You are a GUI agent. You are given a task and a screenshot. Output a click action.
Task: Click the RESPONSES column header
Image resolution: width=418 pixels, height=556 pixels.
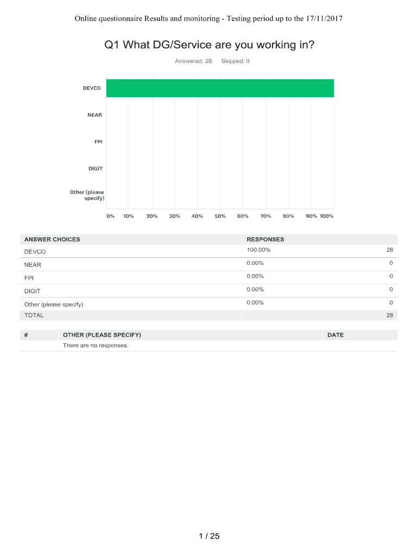265,239
